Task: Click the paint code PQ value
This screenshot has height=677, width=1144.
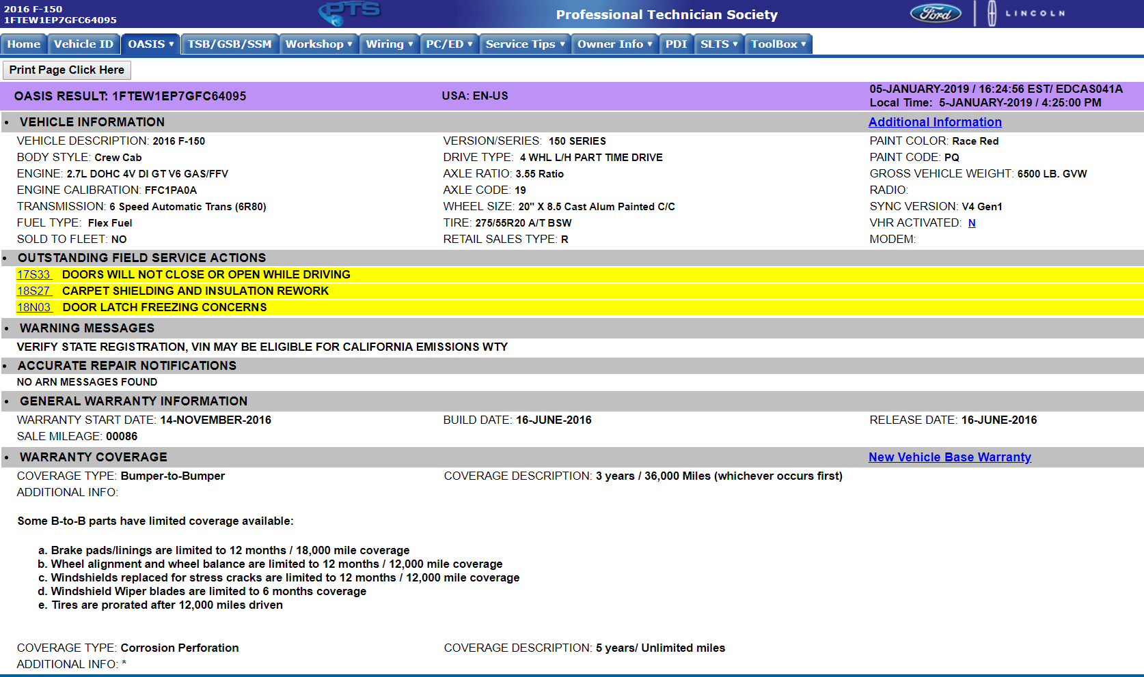Action: click(x=952, y=158)
